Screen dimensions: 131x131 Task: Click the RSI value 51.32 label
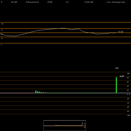coord(121,32)
